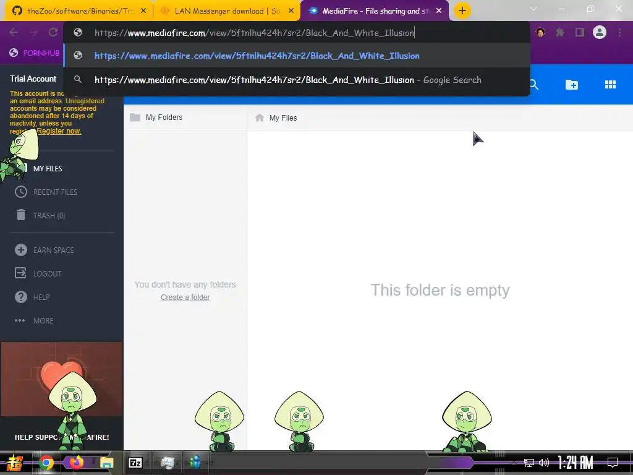633x475 pixels.
Task: Open HELP in the sidebar
Action: pyautogui.click(x=41, y=297)
